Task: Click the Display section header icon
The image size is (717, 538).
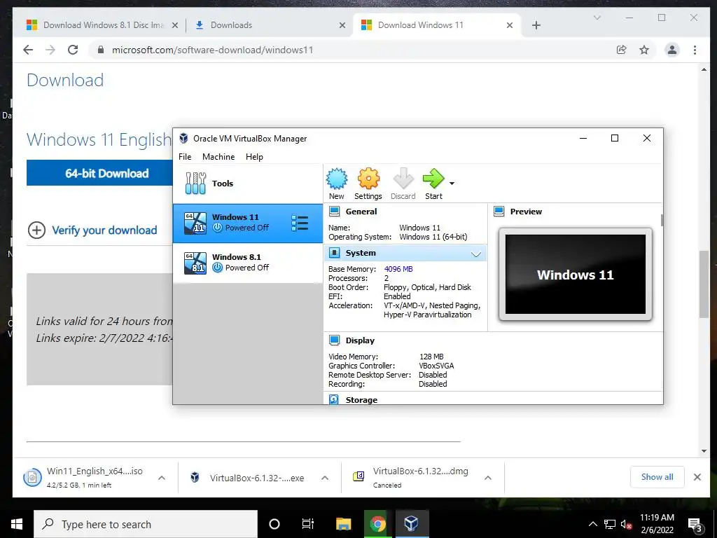Action: [x=335, y=340]
